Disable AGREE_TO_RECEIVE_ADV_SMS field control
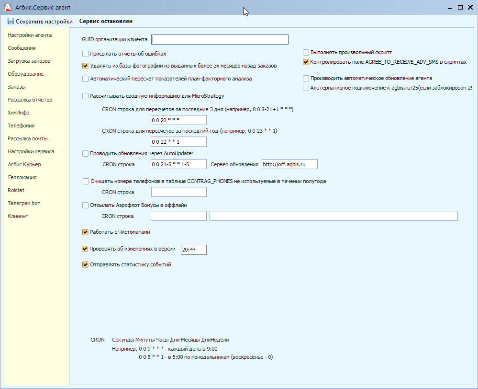The image size is (478, 389). [305, 62]
